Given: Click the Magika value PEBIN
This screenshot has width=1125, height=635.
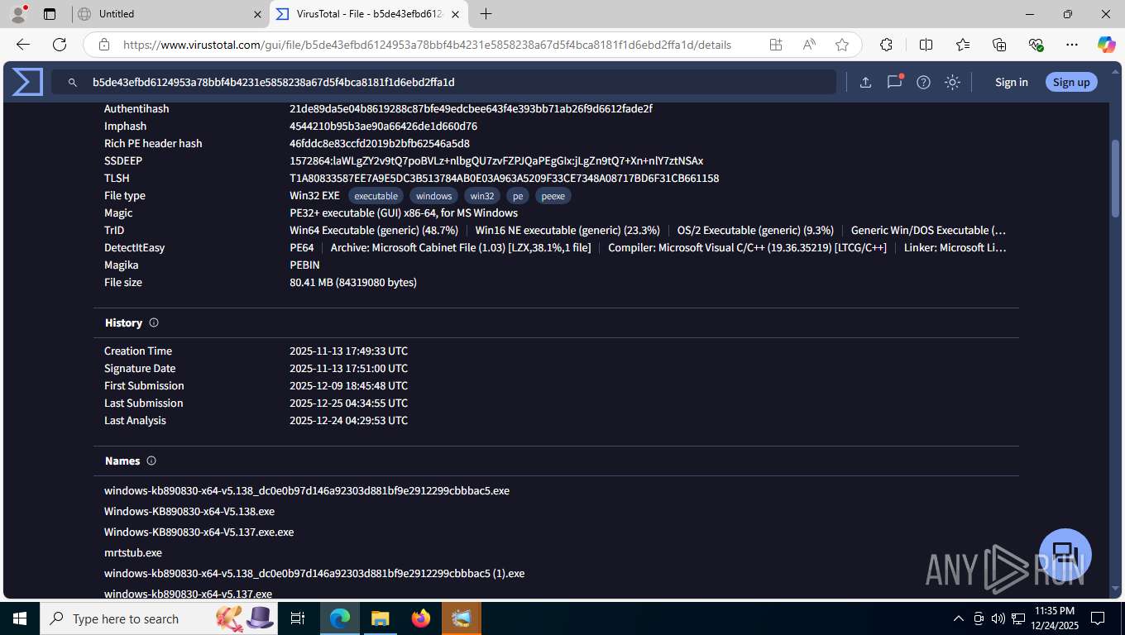Looking at the screenshot, I should (x=304, y=265).
